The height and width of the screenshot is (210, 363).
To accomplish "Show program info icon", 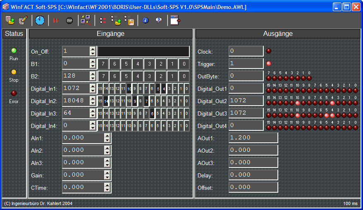I will tap(146, 21).
